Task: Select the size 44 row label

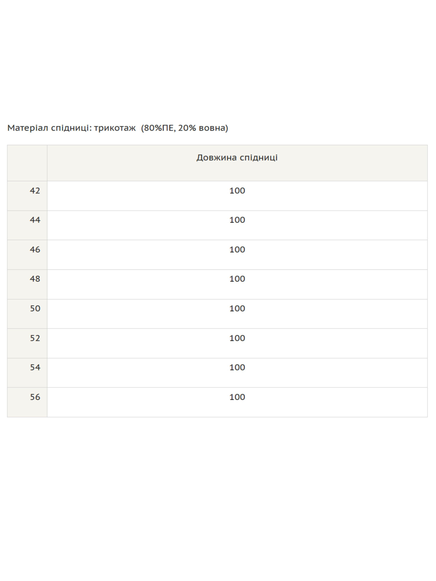Action: pyautogui.click(x=35, y=220)
